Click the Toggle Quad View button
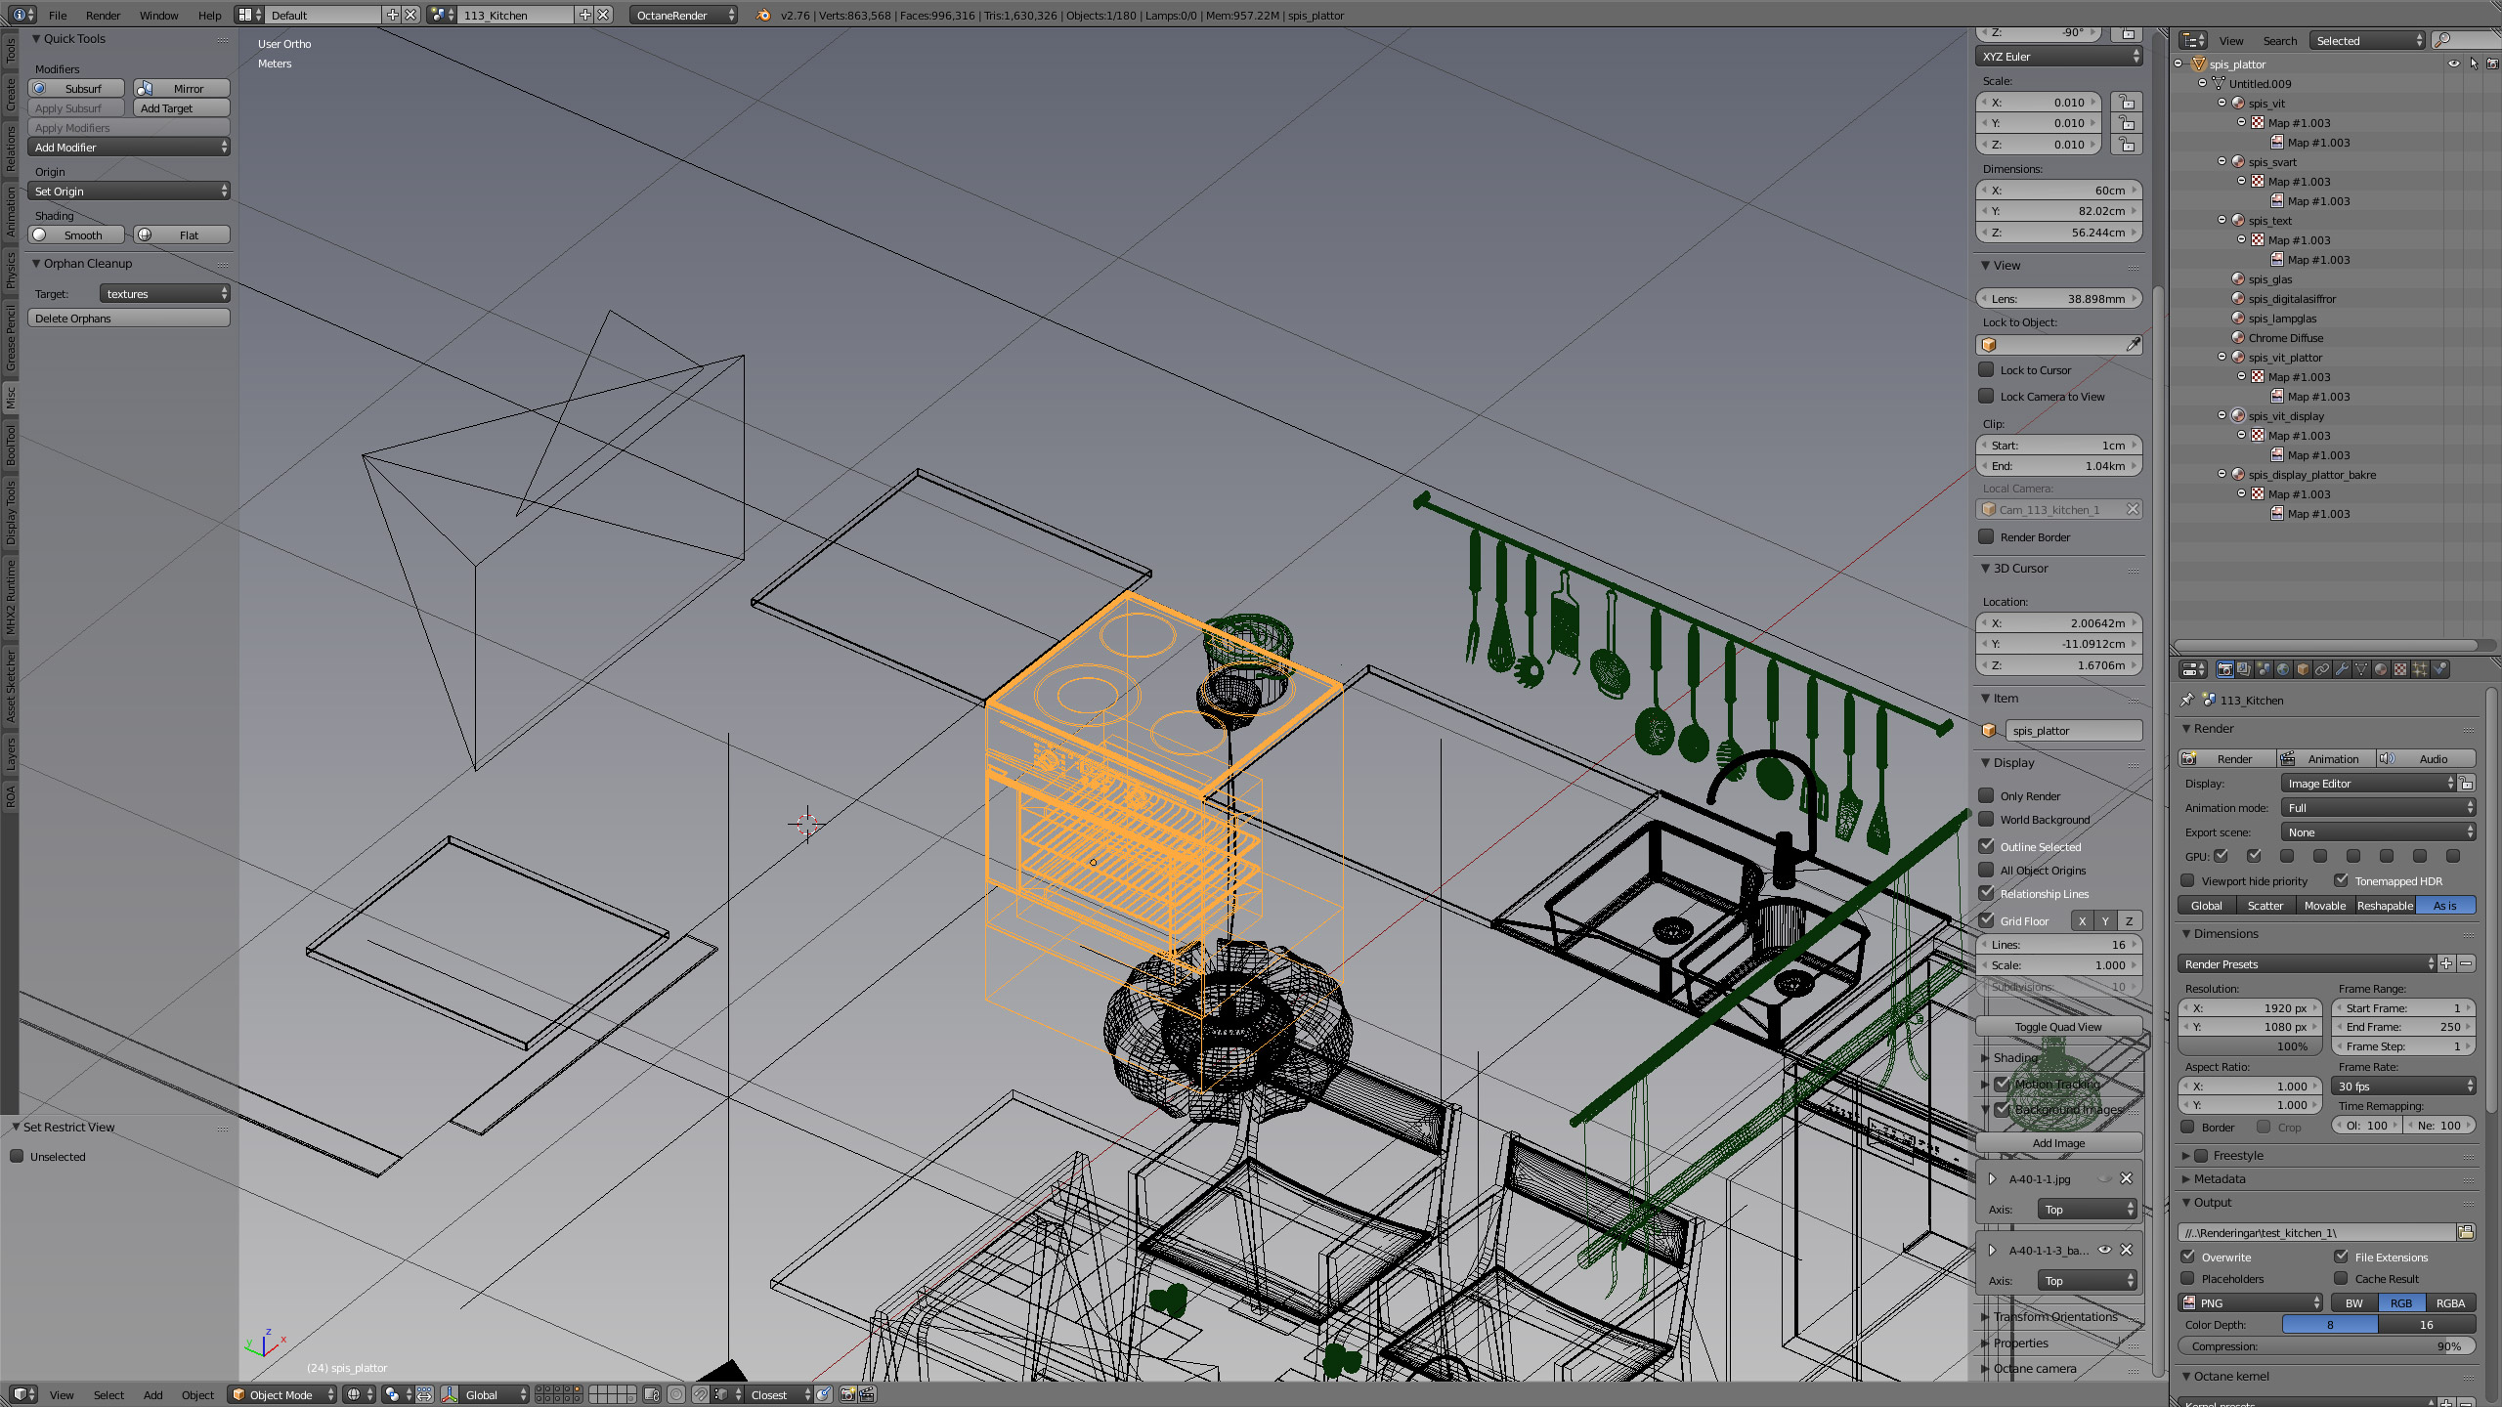Viewport: 2502px width, 1407px height. tap(2058, 1027)
